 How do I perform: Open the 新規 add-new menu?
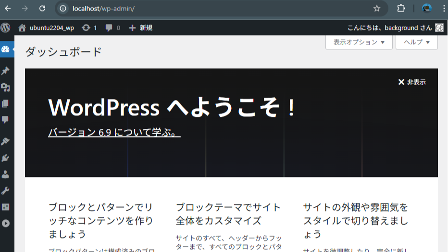click(141, 28)
